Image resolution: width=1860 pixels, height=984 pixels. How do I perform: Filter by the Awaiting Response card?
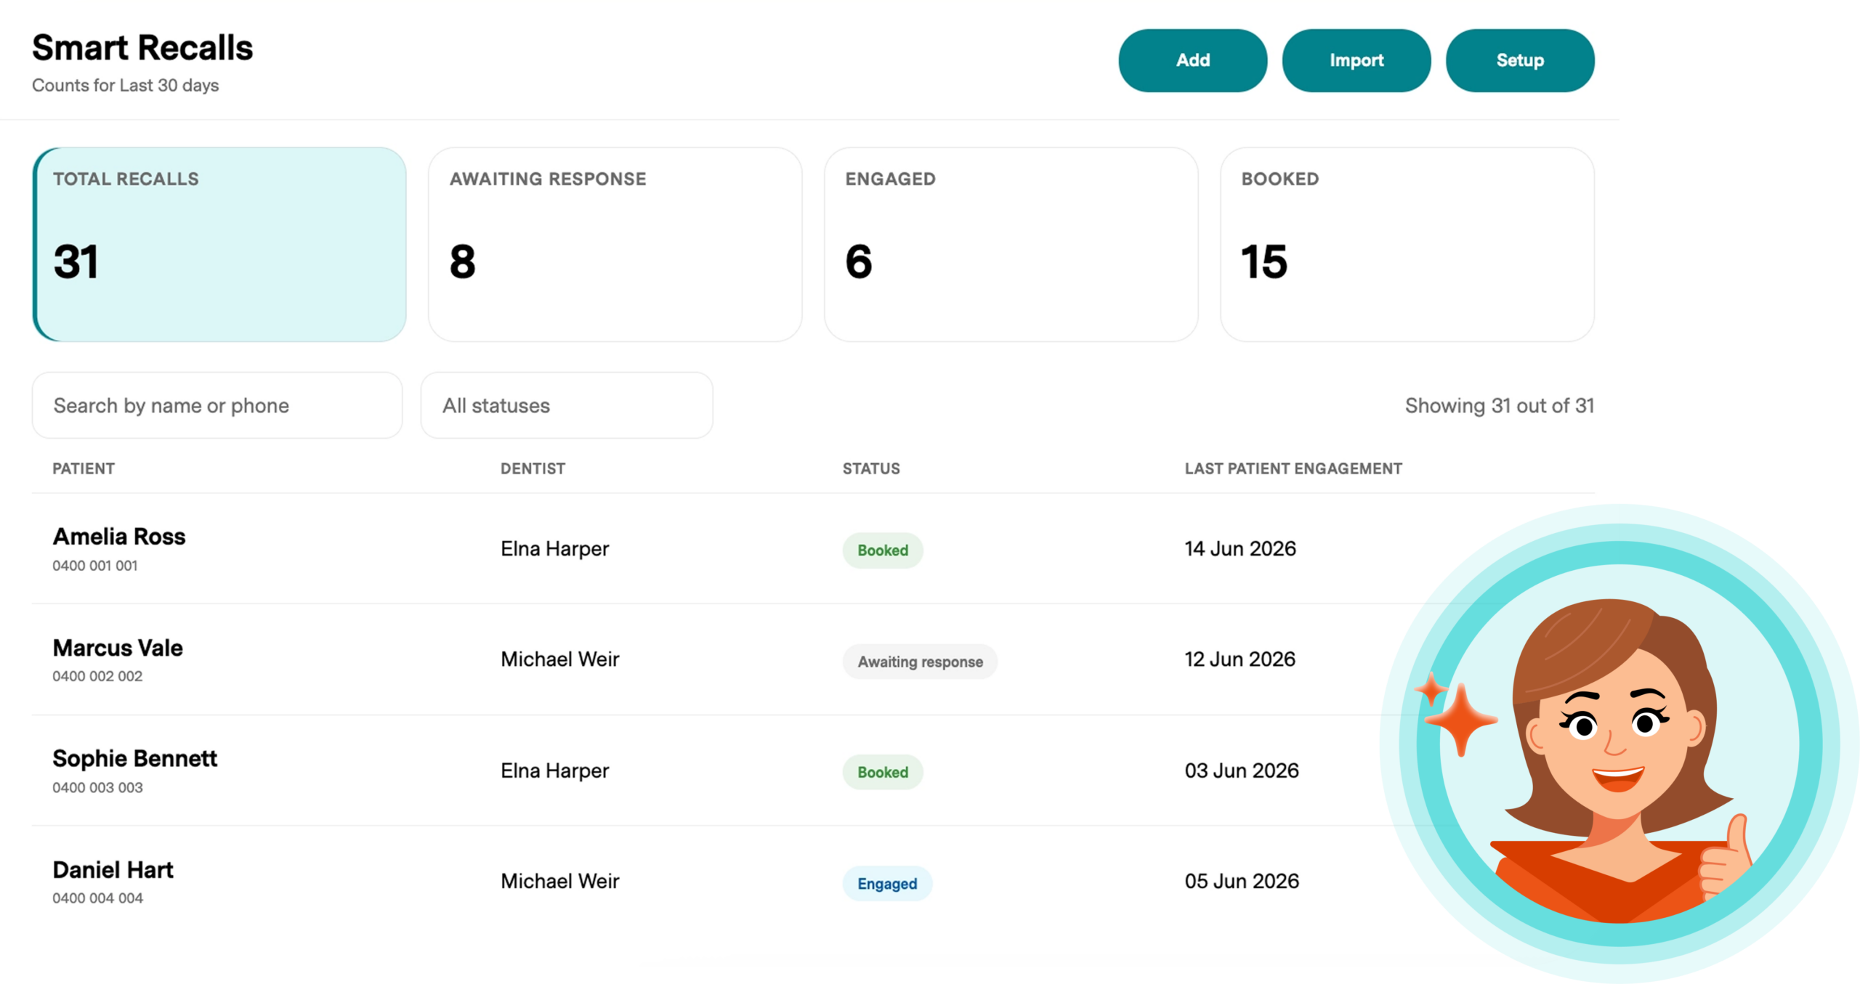[615, 245]
